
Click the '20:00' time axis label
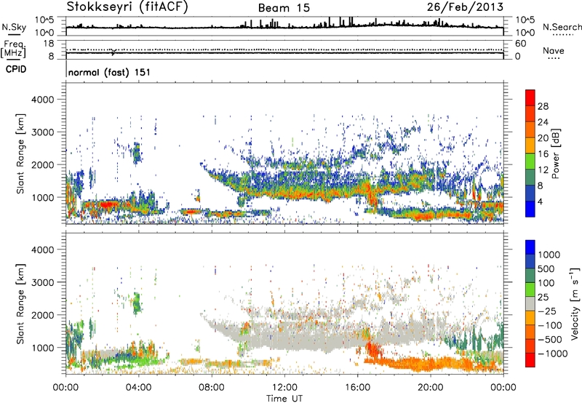430,388
